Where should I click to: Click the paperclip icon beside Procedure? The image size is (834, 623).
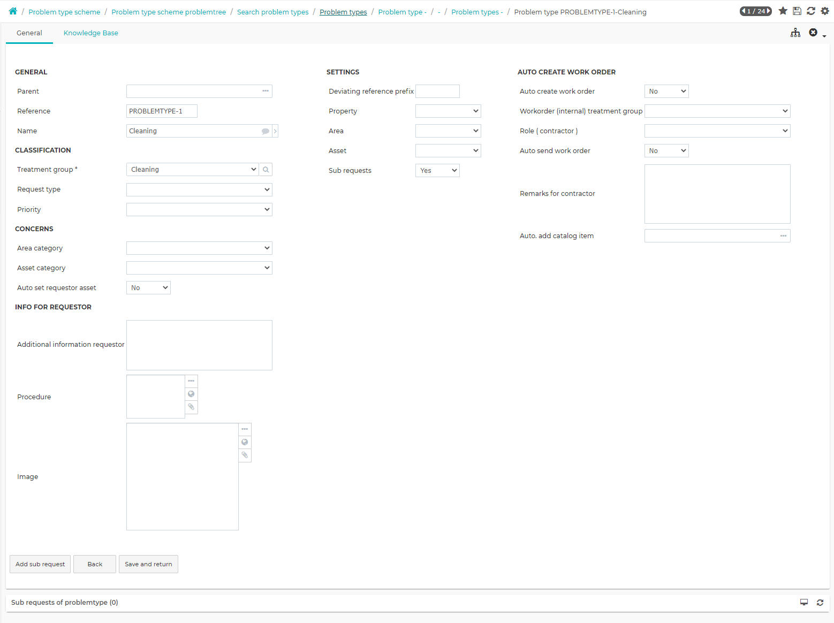click(191, 407)
